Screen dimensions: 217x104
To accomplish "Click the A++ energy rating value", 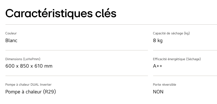I will point(157,66).
